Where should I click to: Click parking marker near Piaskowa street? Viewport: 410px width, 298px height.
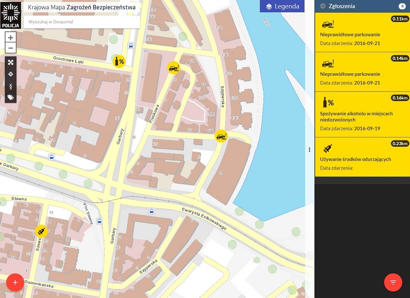pyautogui.click(x=173, y=68)
